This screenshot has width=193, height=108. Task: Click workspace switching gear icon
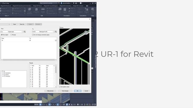coord(78,104)
